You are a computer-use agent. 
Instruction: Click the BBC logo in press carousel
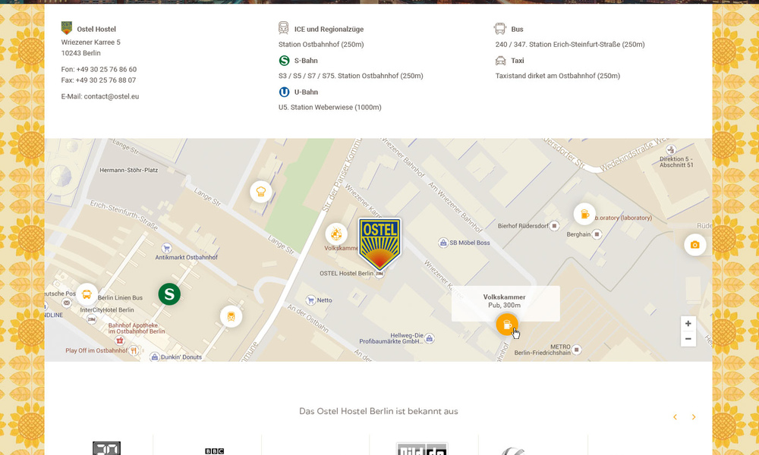214,451
